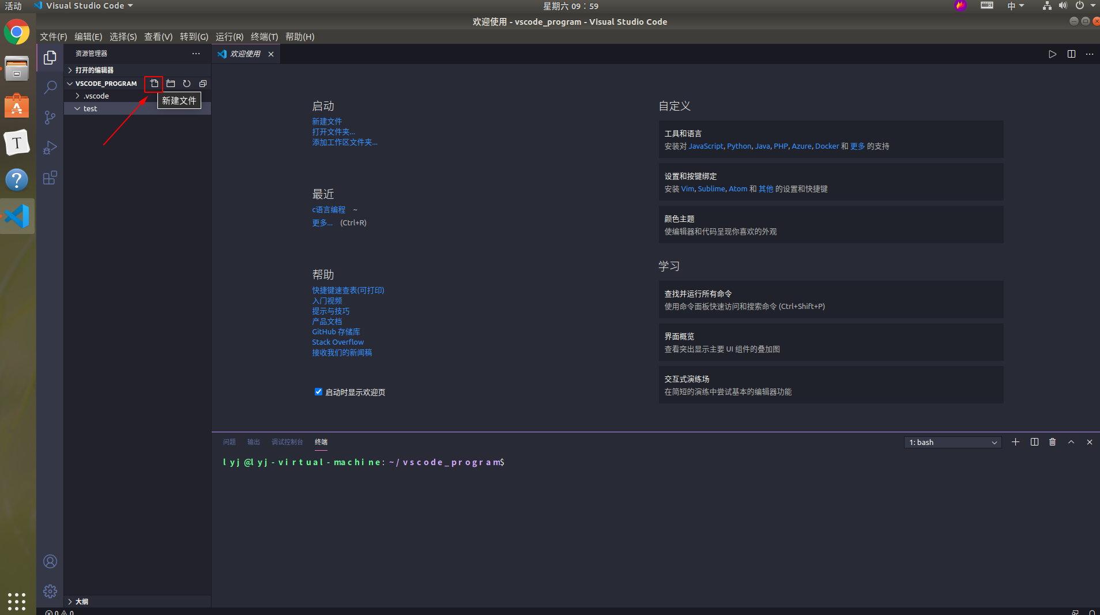Open the 帮助(H) menu

[300, 37]
